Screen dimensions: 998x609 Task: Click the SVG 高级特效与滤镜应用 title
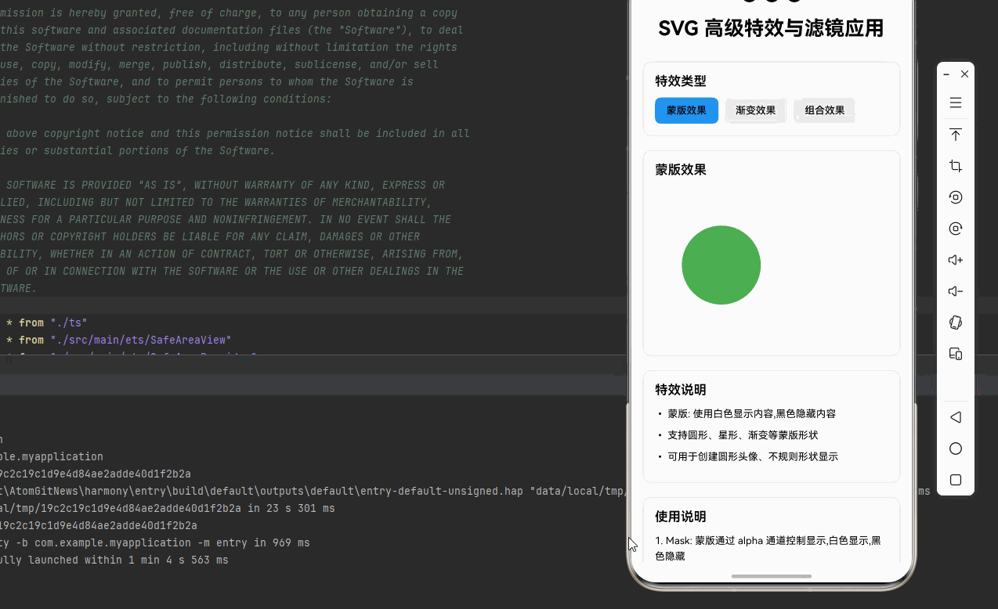coord(771,28)
